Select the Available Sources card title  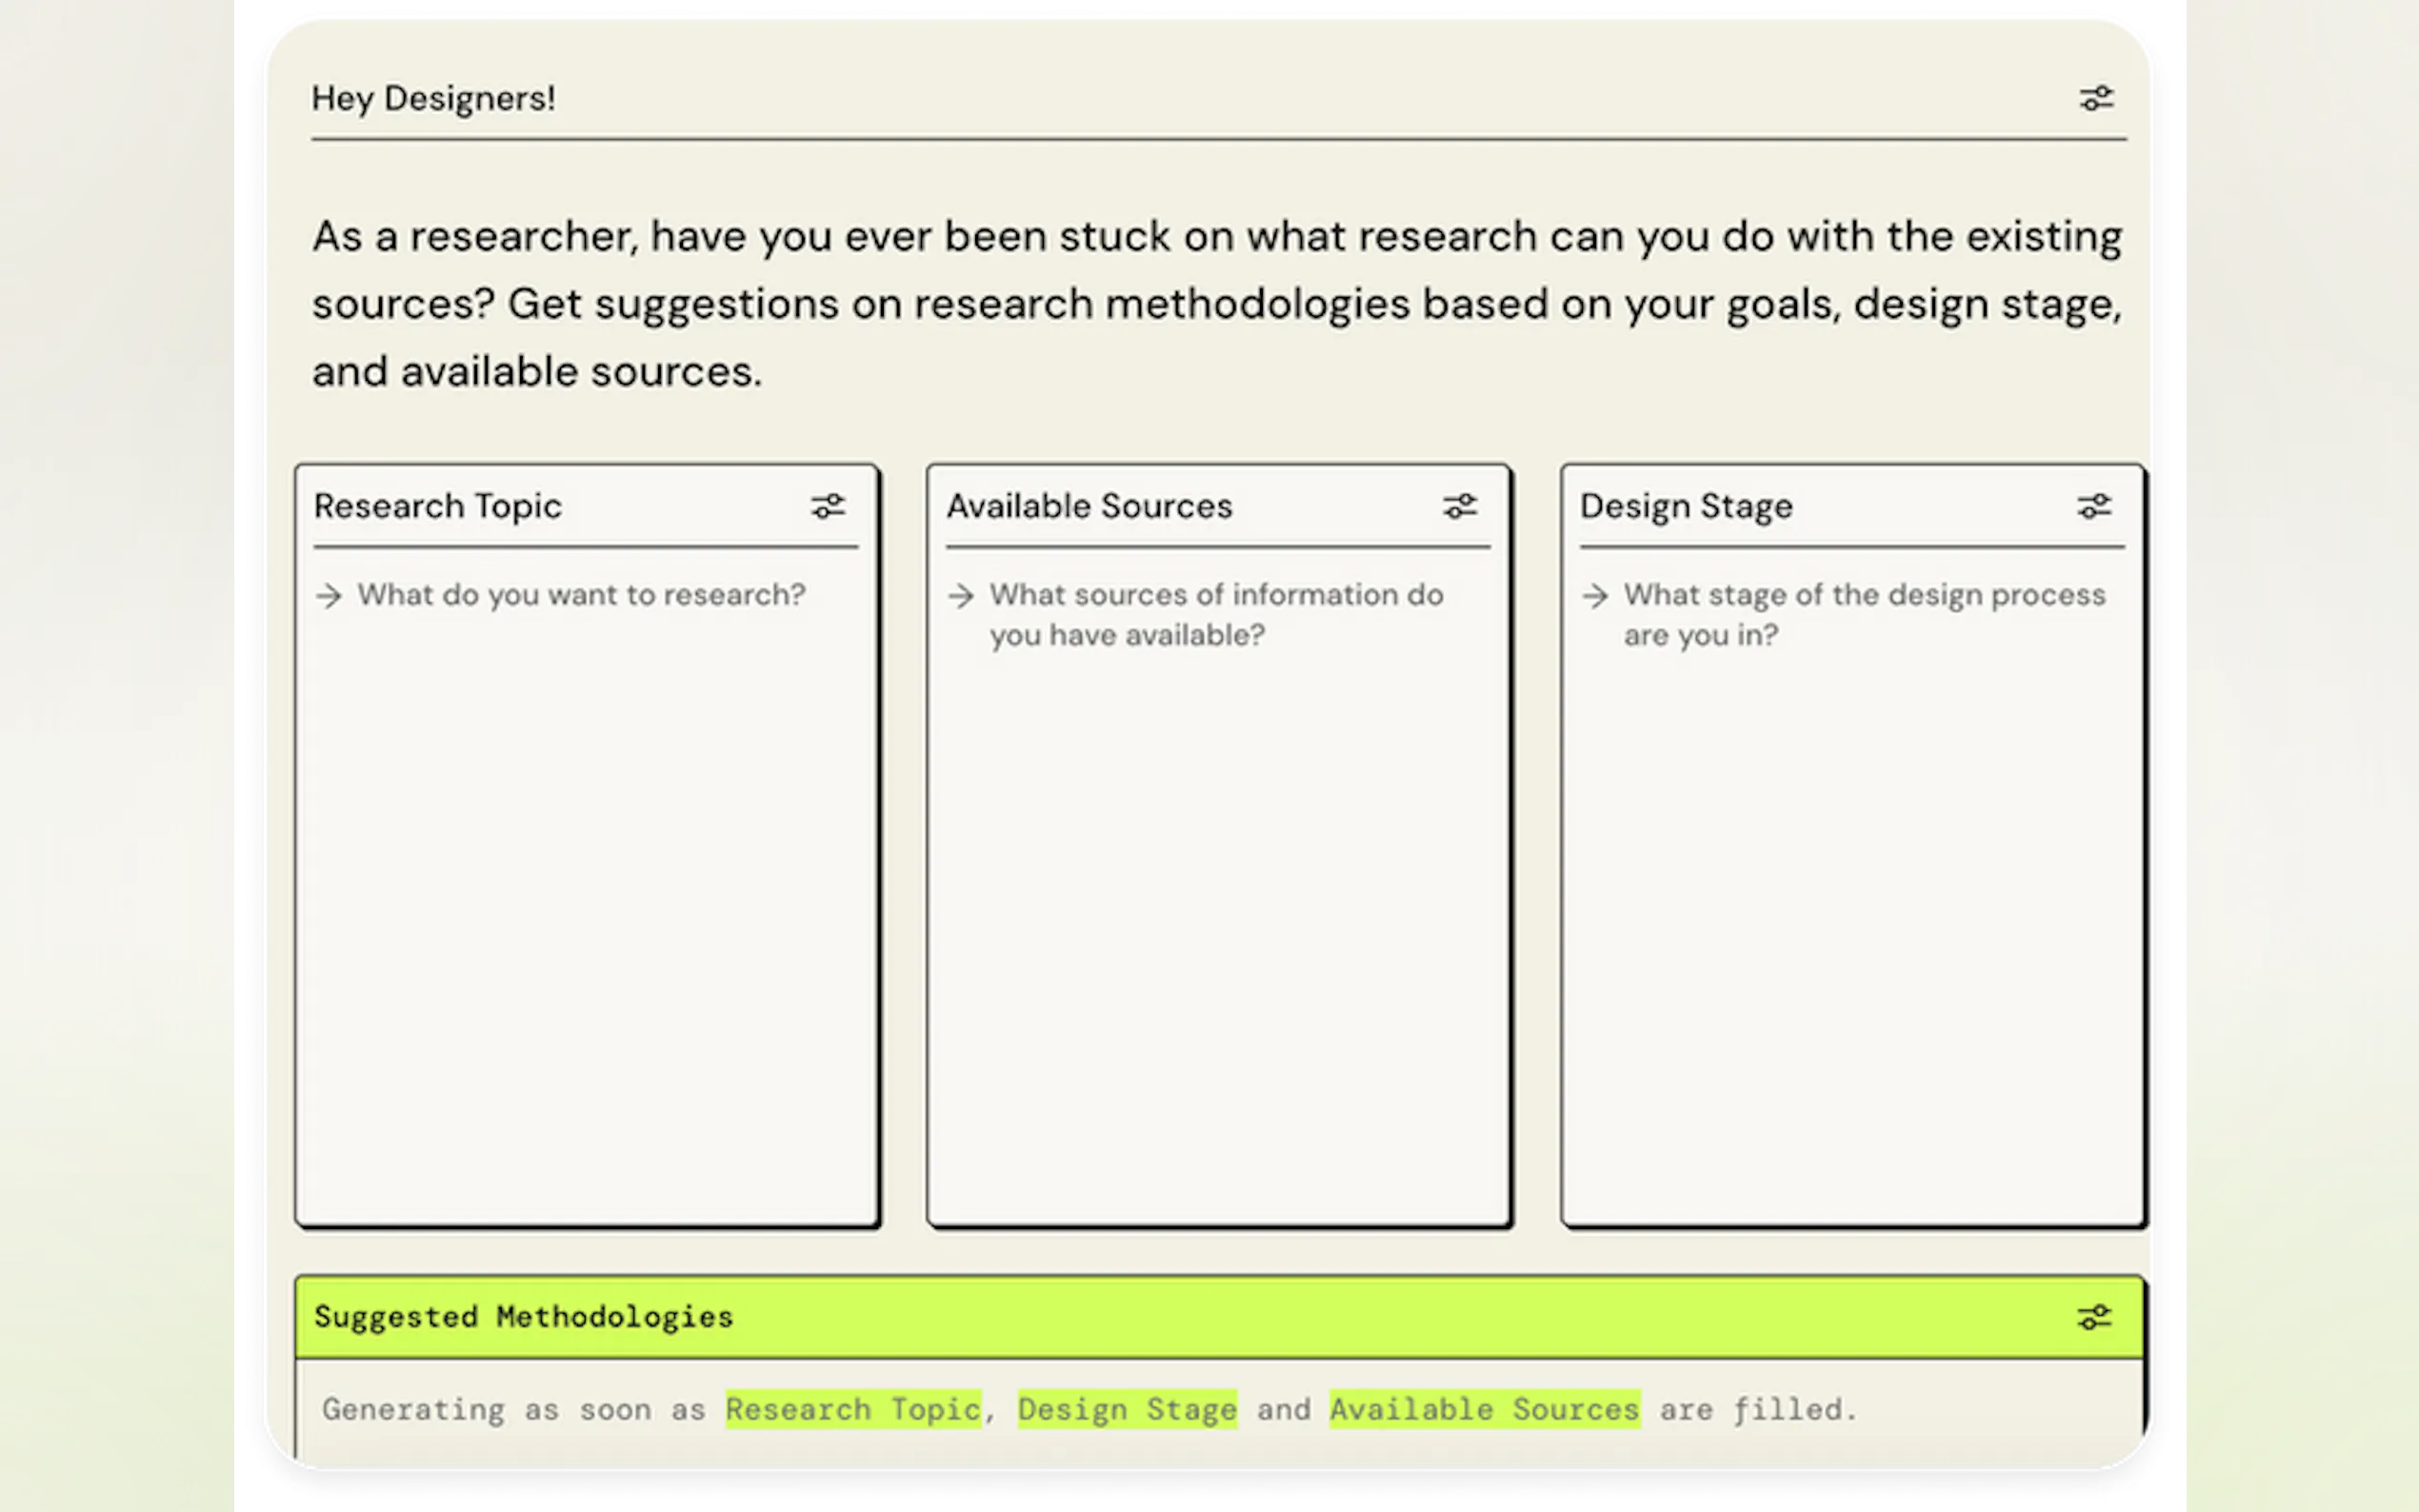point(1089,506)
